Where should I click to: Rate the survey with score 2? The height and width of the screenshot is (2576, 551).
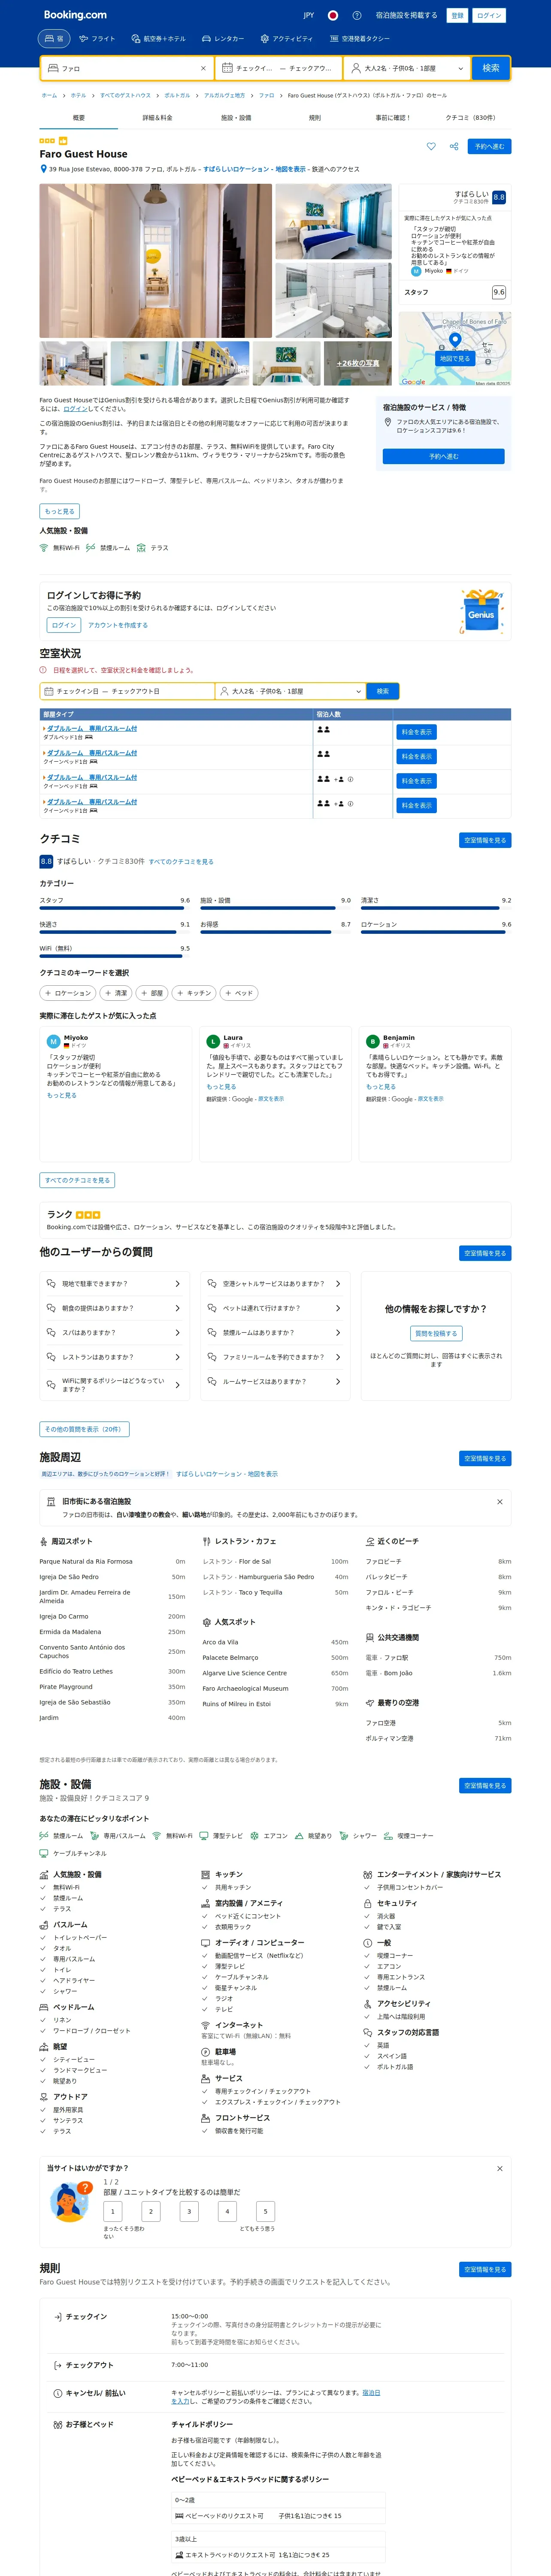151,2211
